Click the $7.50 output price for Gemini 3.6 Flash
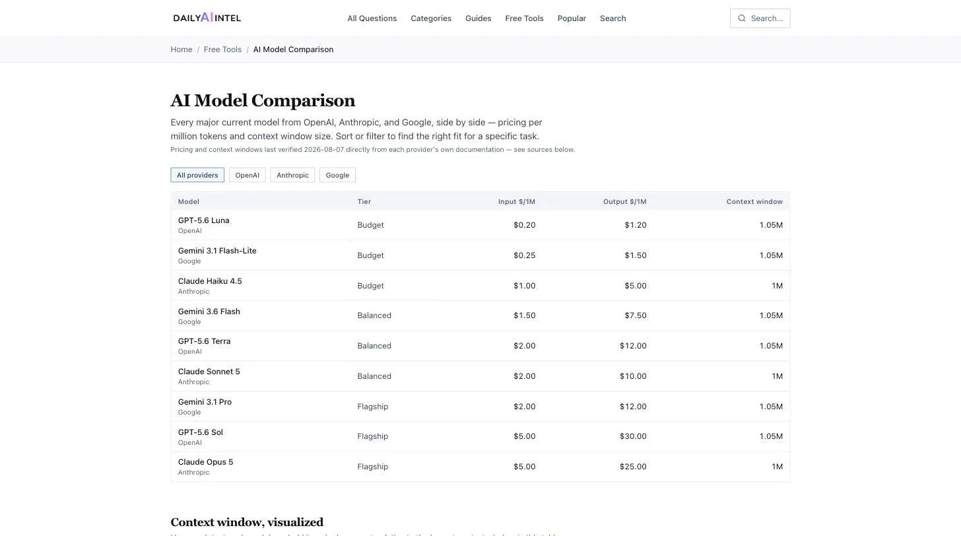Screen dimensions: 961x536 pos(636,316)
